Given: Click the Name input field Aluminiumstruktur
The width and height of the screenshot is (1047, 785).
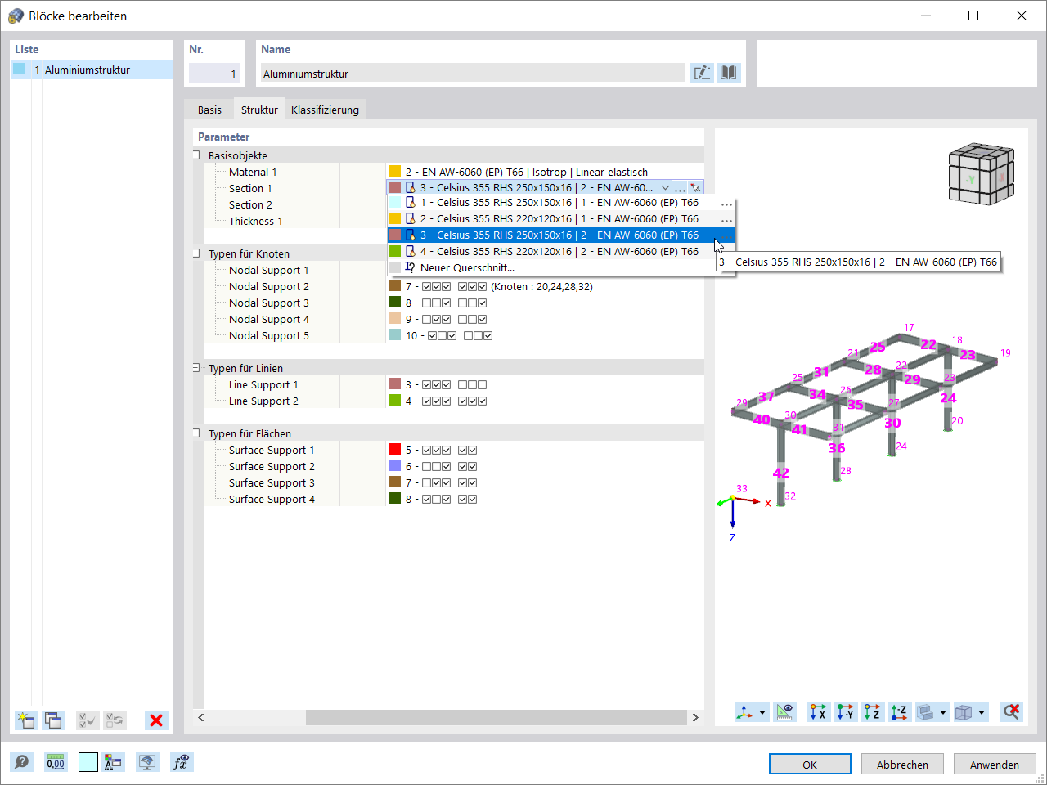Looking at the screenshot, I should 473,74.
